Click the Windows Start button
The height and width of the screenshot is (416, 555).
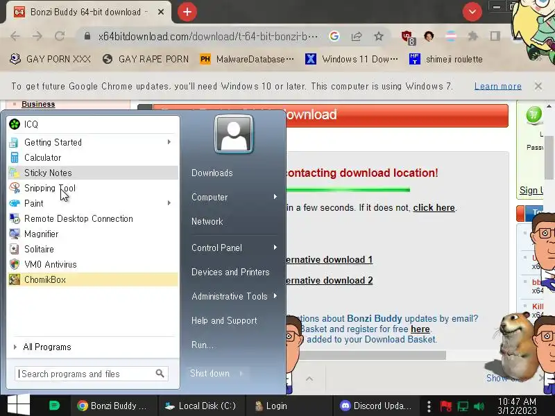tap(19, 406)
